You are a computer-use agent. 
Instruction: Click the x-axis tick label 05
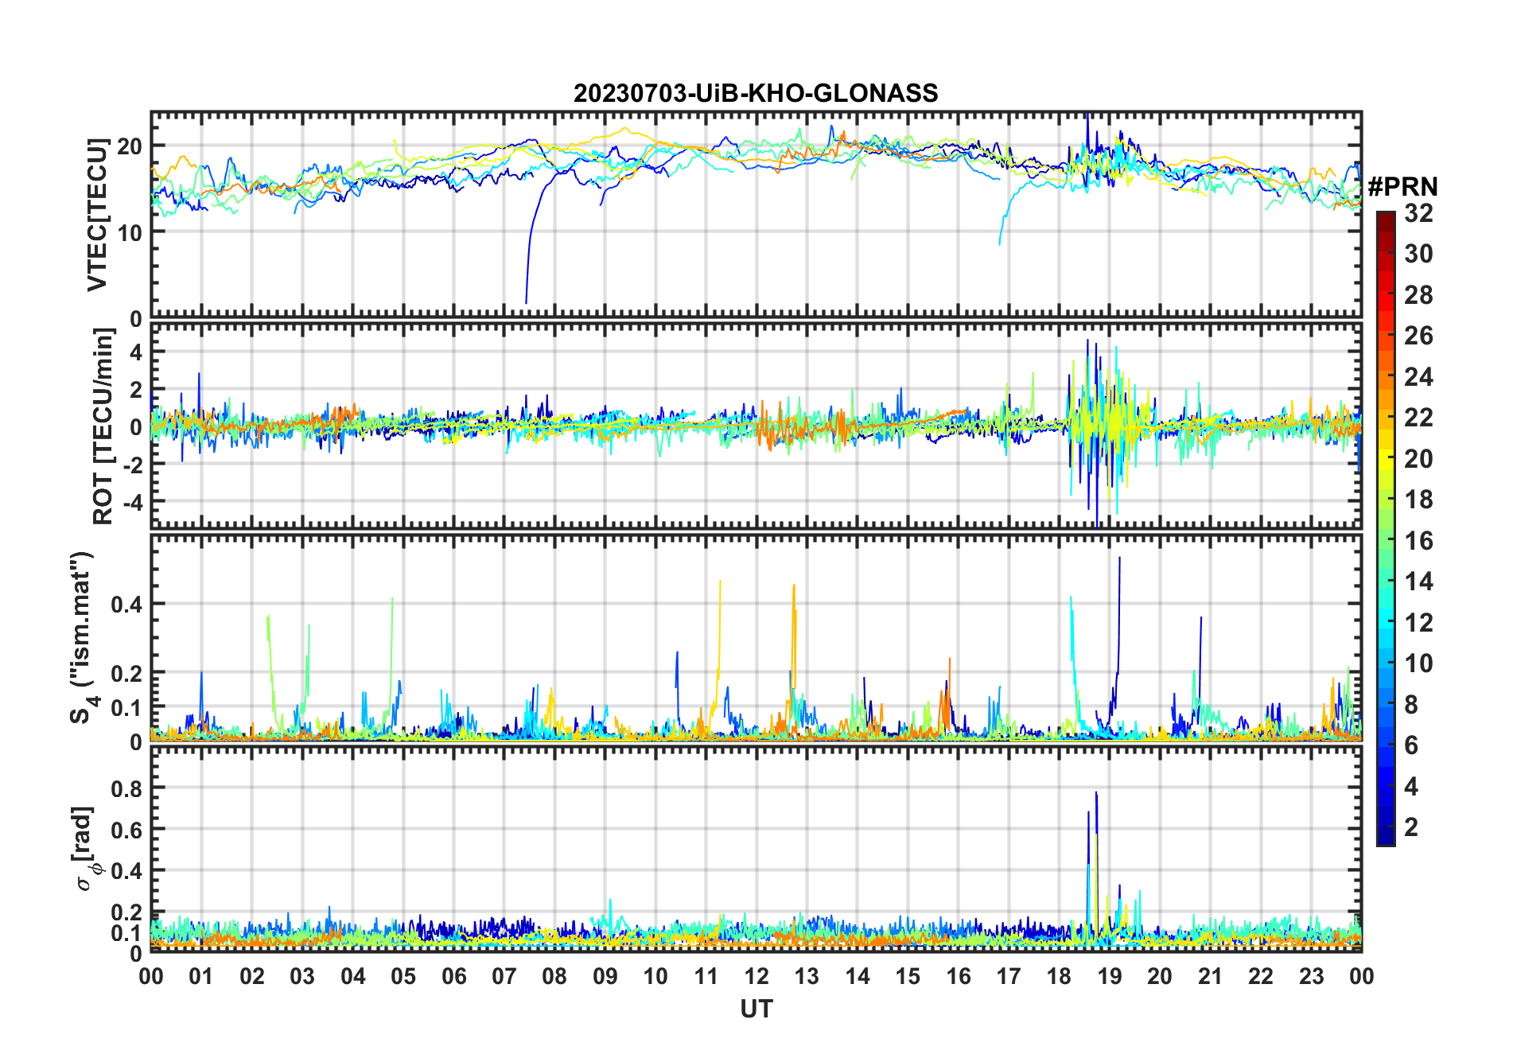(x=403, y=976)
